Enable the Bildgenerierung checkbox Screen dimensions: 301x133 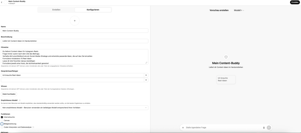pyautogui.click(x=2, y=124)
